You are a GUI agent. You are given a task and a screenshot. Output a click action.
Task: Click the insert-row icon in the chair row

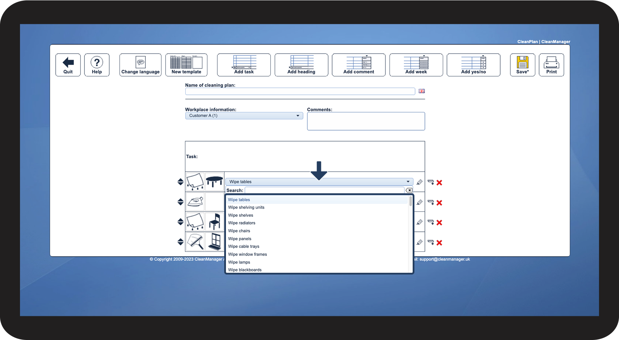point(431,222)
